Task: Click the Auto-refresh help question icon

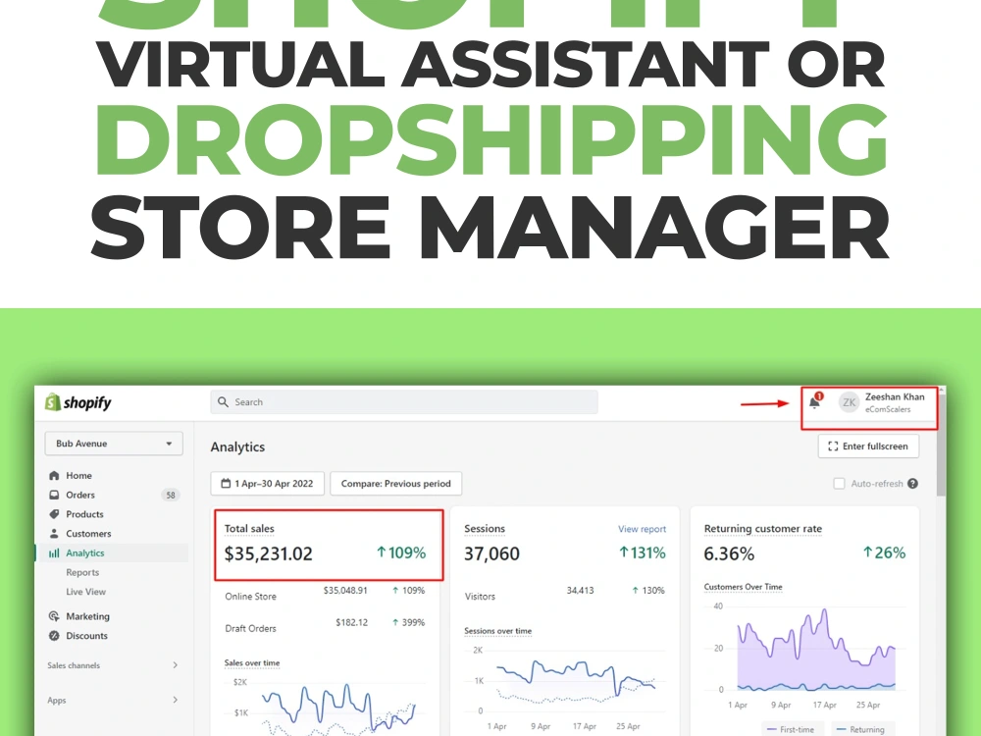Action: [x=912, y=484]
